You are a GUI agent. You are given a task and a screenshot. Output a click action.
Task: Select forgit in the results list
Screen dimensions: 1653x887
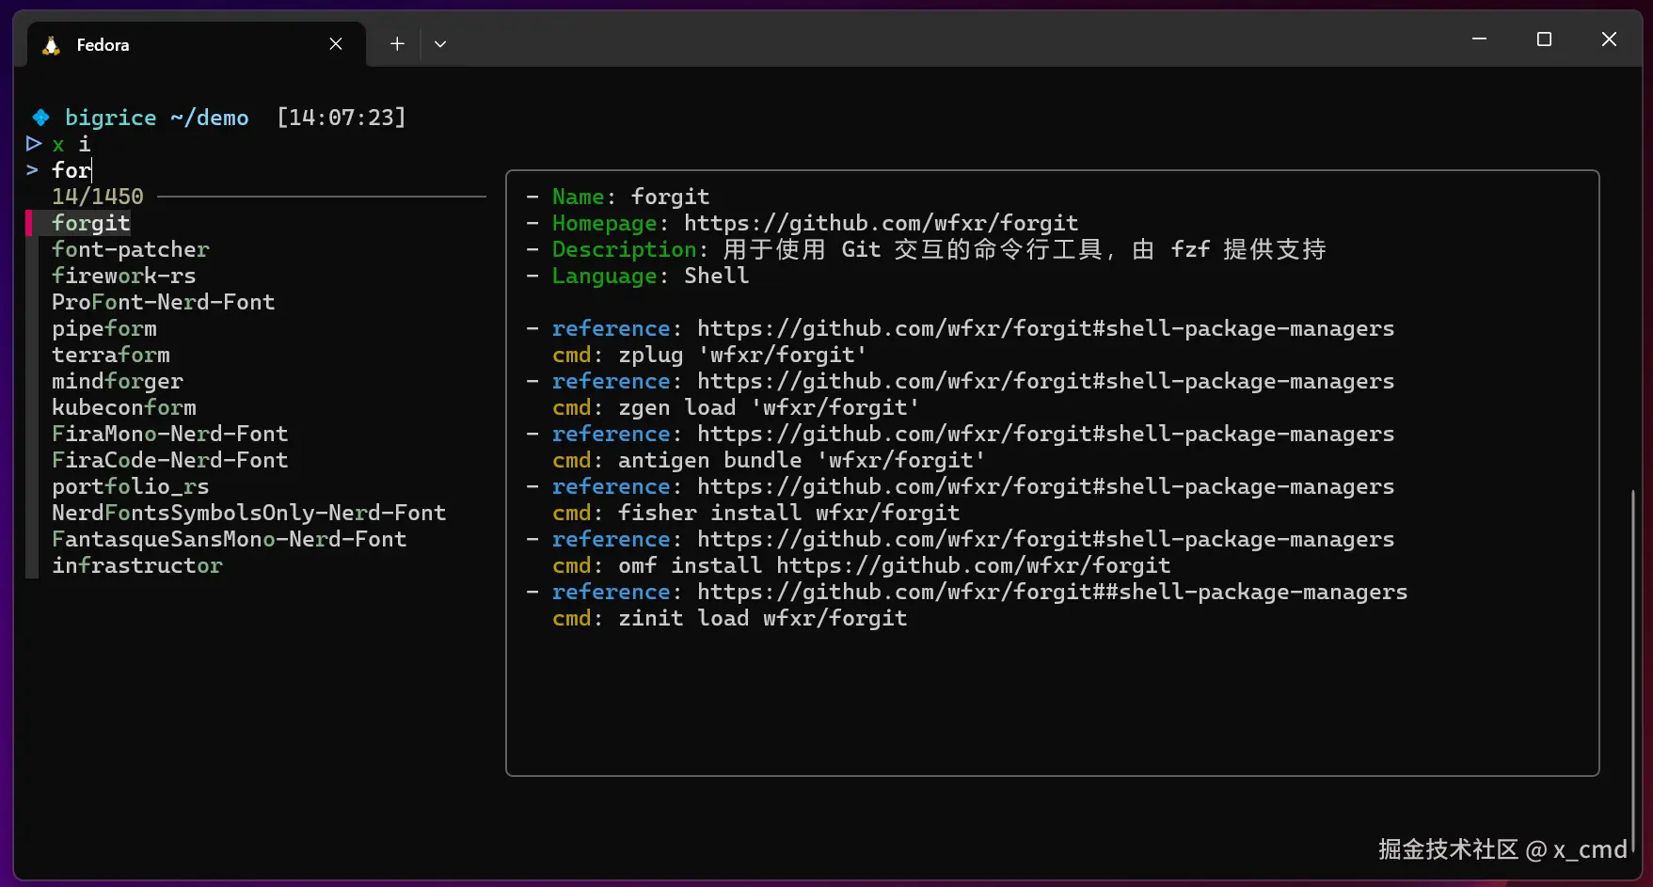[91, 223]
